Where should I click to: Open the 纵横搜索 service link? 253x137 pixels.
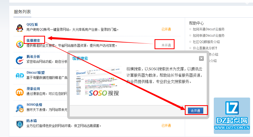pyautogui.click(x=33, y=40)
